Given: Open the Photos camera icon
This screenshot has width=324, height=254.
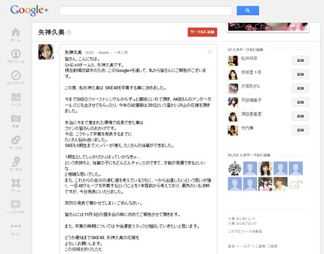Looking at the screenshot, I should pos(16,119).
